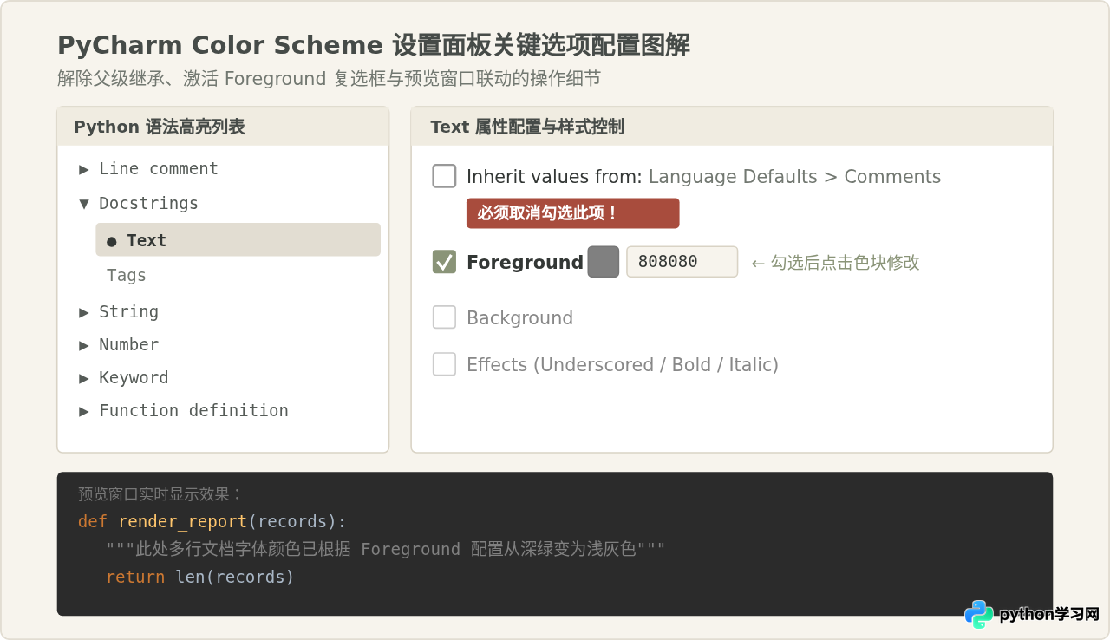Uncheck the Inherit values from checkbox
Screen dimensions: 1110x640
444,176
